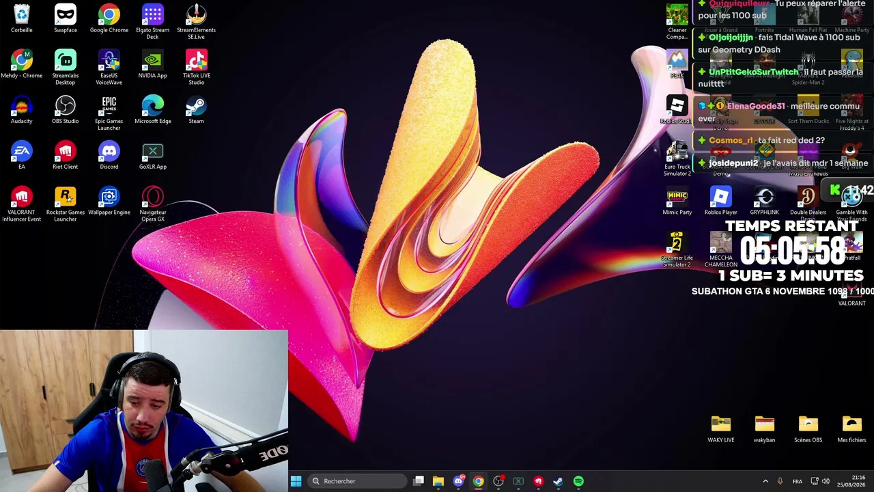Open File Explorer from the taskbar

[x=438, y=481]
